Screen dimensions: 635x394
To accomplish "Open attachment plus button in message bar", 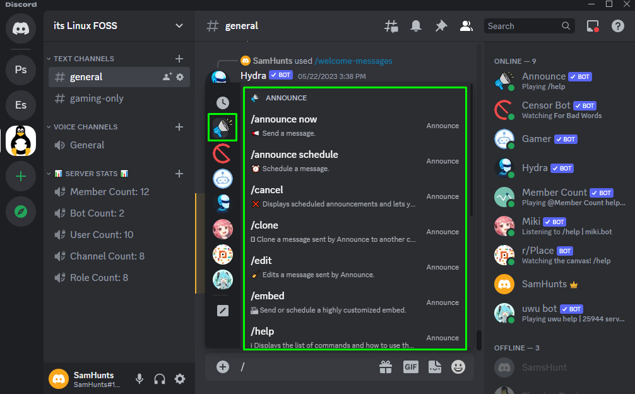I will pyautogui.click(x=222, y=367).
